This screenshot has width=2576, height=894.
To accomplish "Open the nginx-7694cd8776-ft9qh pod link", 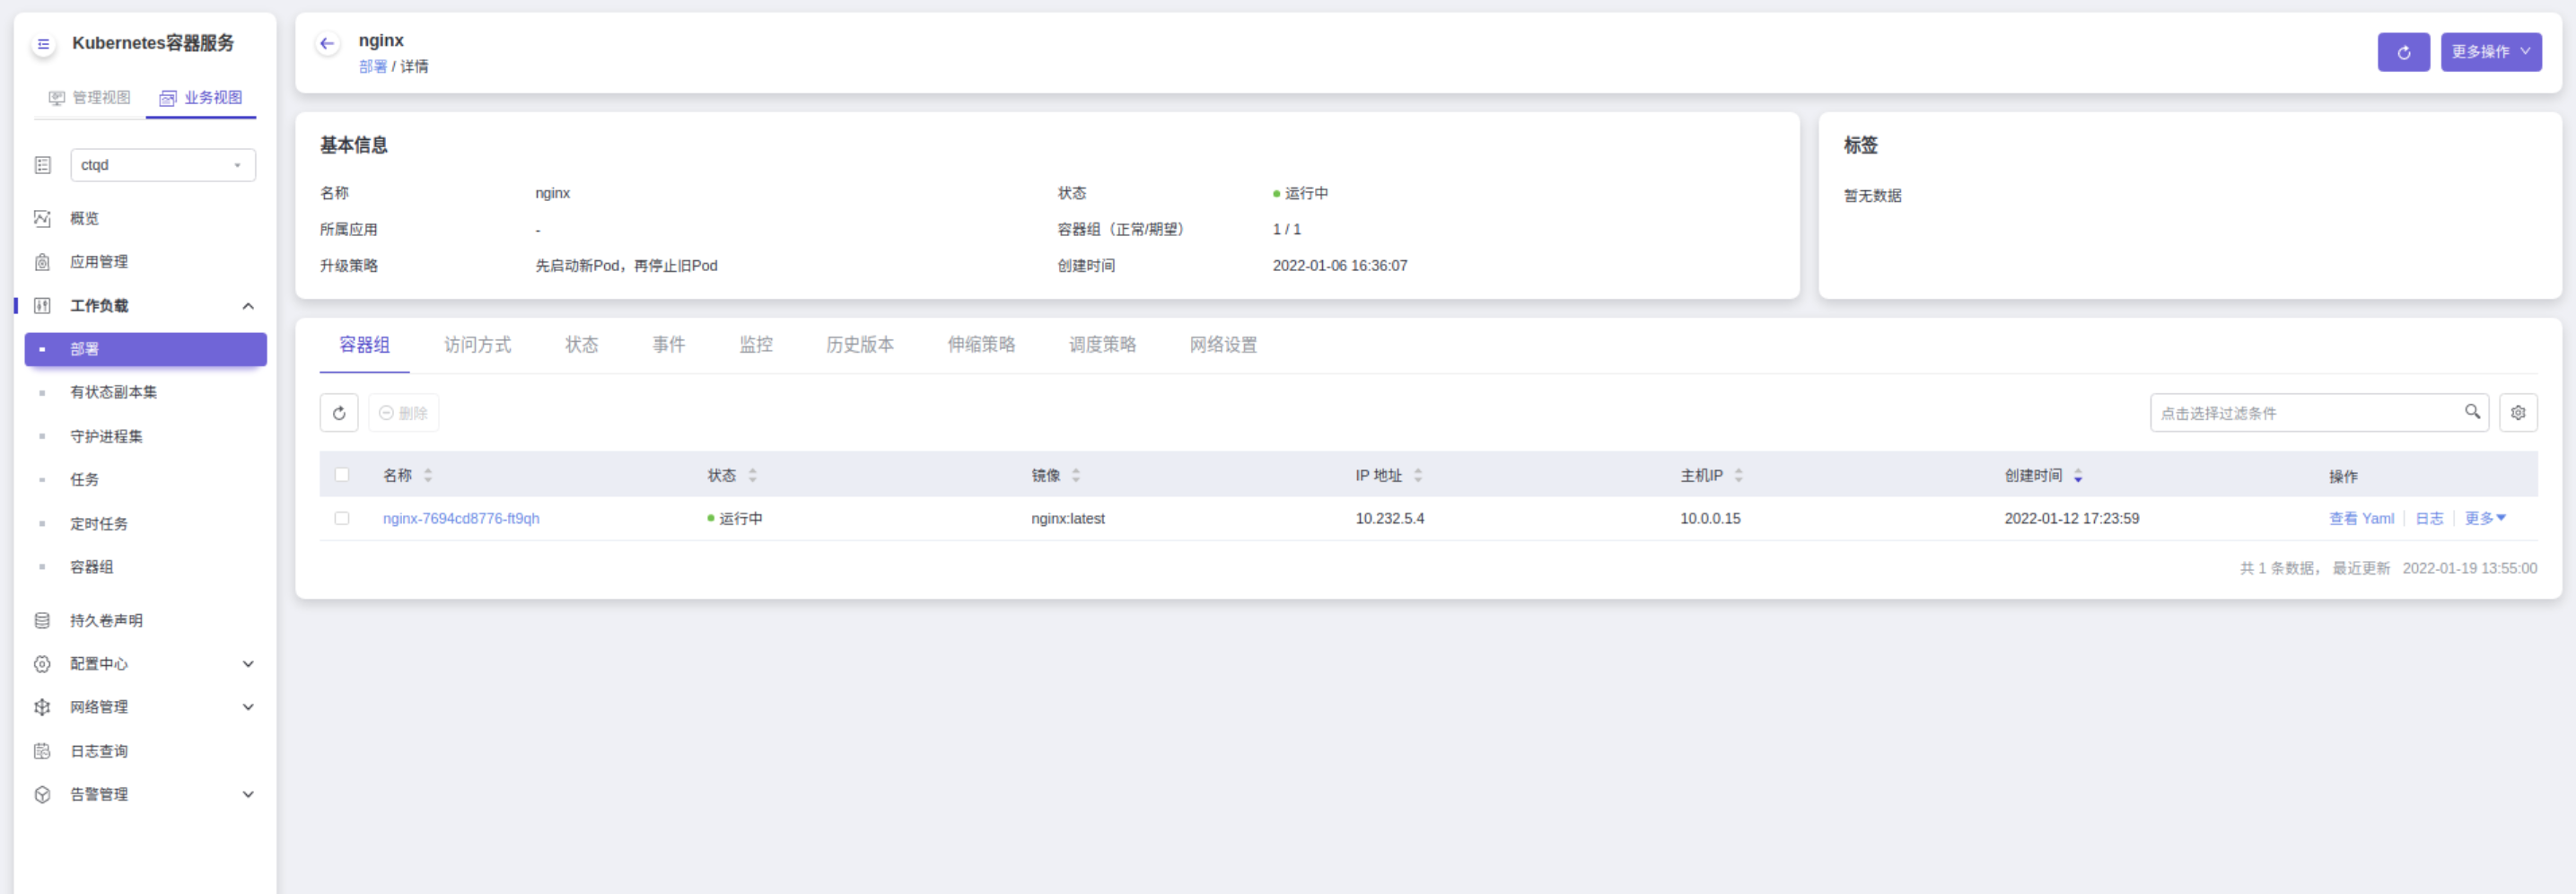I will click(x=461, y=518).
